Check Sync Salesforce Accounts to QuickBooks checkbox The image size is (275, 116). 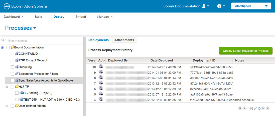tap(12, 80)
